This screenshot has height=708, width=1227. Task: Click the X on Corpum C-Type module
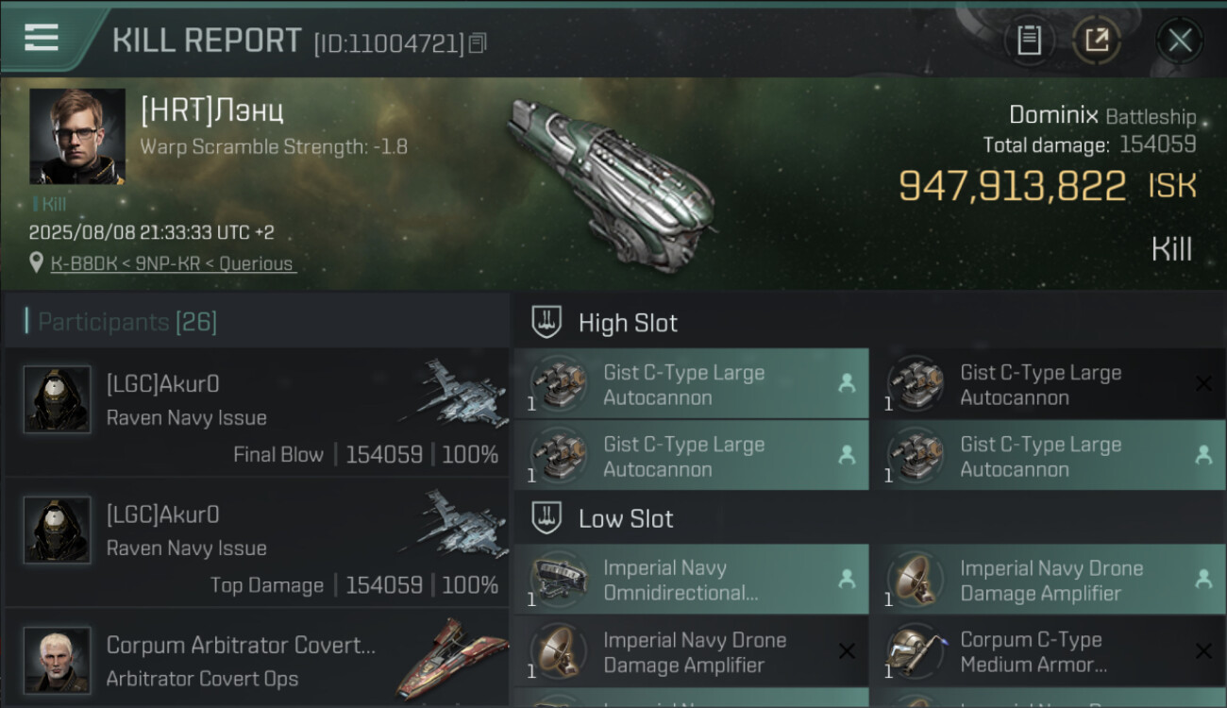(1203, 651)
